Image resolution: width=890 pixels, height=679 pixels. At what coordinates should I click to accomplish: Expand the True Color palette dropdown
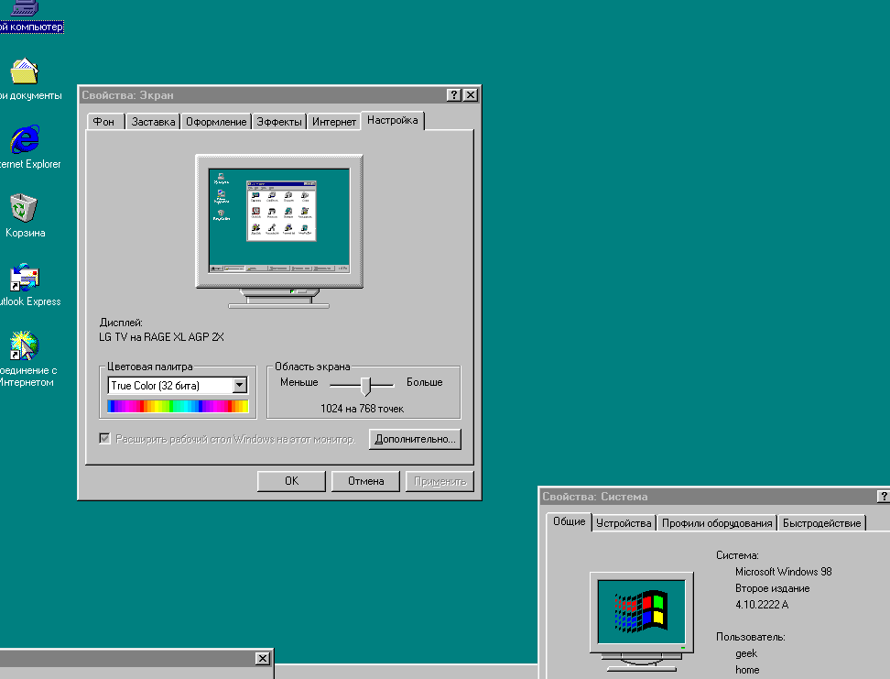click(240, 385)
